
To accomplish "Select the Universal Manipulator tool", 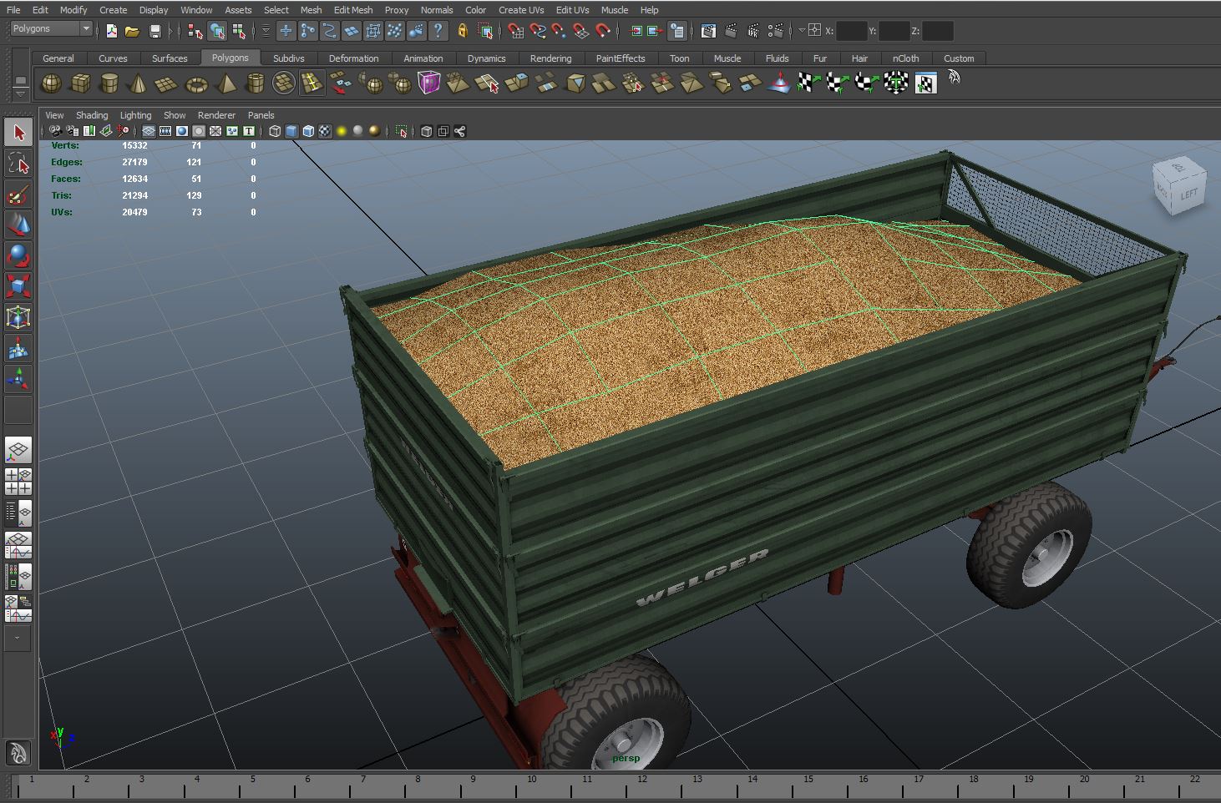I will coord(18,317).
